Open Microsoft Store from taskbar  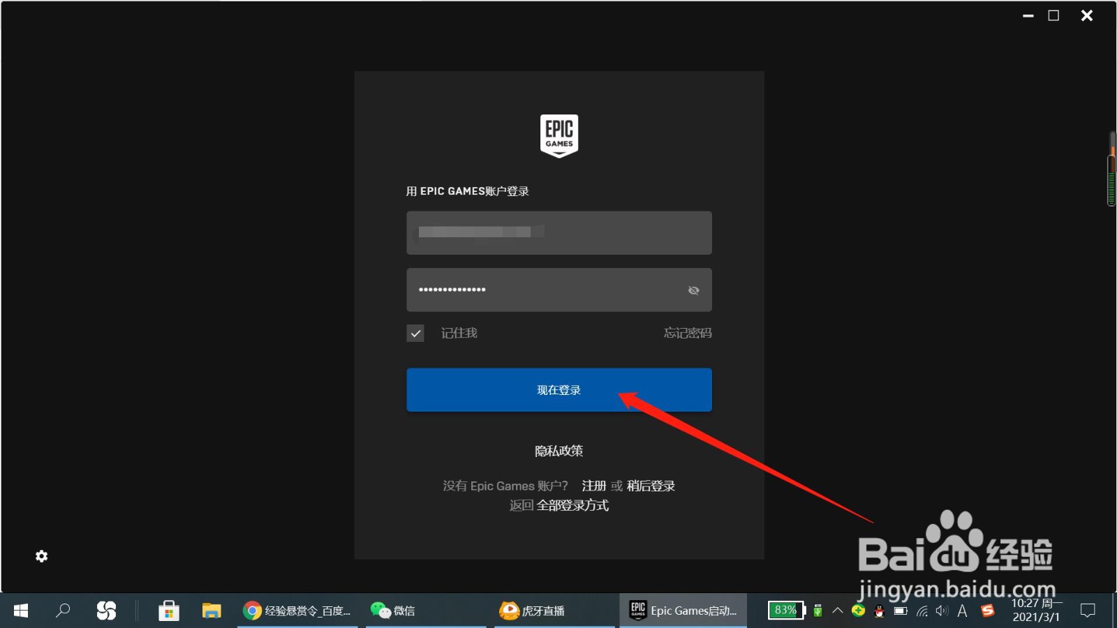pos(168,611)
